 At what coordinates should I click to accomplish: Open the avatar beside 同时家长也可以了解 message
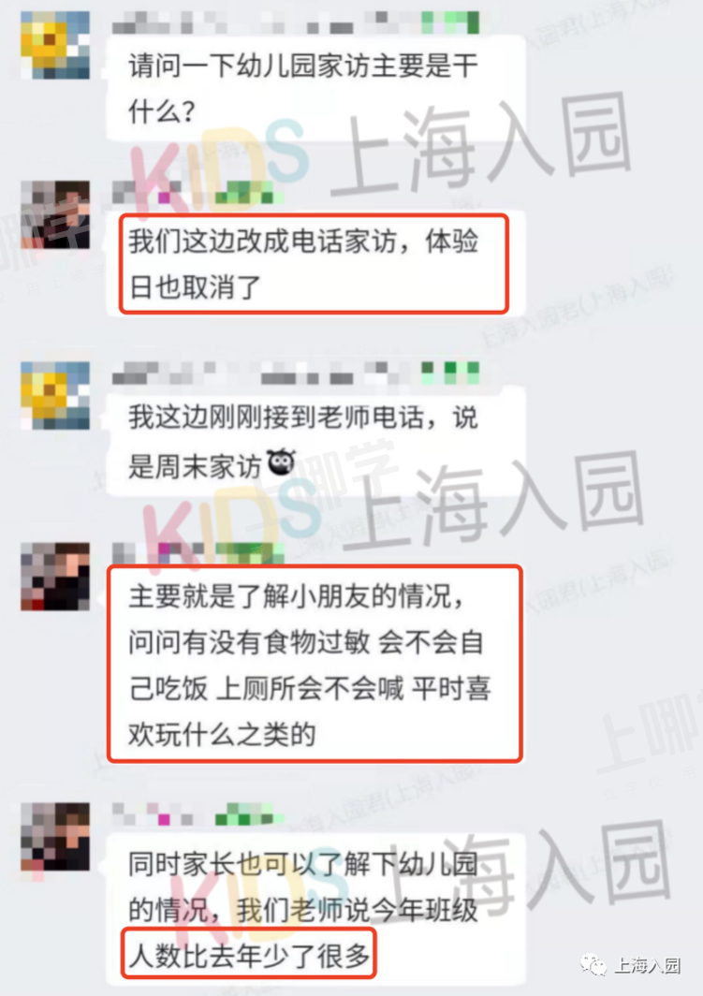point(55,837)
